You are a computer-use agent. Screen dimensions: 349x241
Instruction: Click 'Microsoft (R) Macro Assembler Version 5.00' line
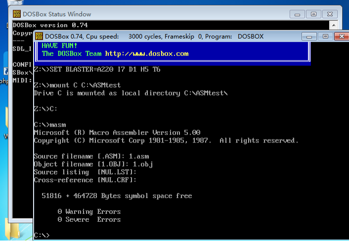coord(117,133)
